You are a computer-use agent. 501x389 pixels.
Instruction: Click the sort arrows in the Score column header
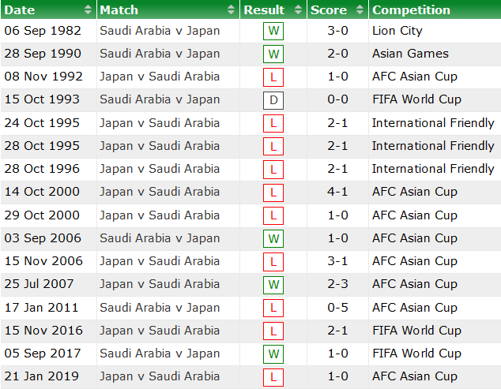click(360, 10)
